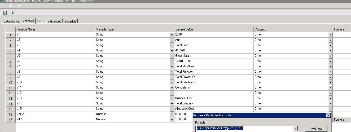Click sample value Gross Salary
Image resolution: width=351 pixels, height=132 pixels.
[x=214, y=56]
